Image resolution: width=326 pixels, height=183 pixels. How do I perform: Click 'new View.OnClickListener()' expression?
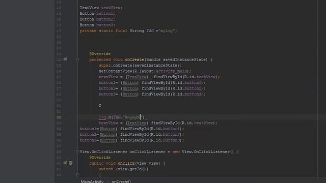[203, 152]
